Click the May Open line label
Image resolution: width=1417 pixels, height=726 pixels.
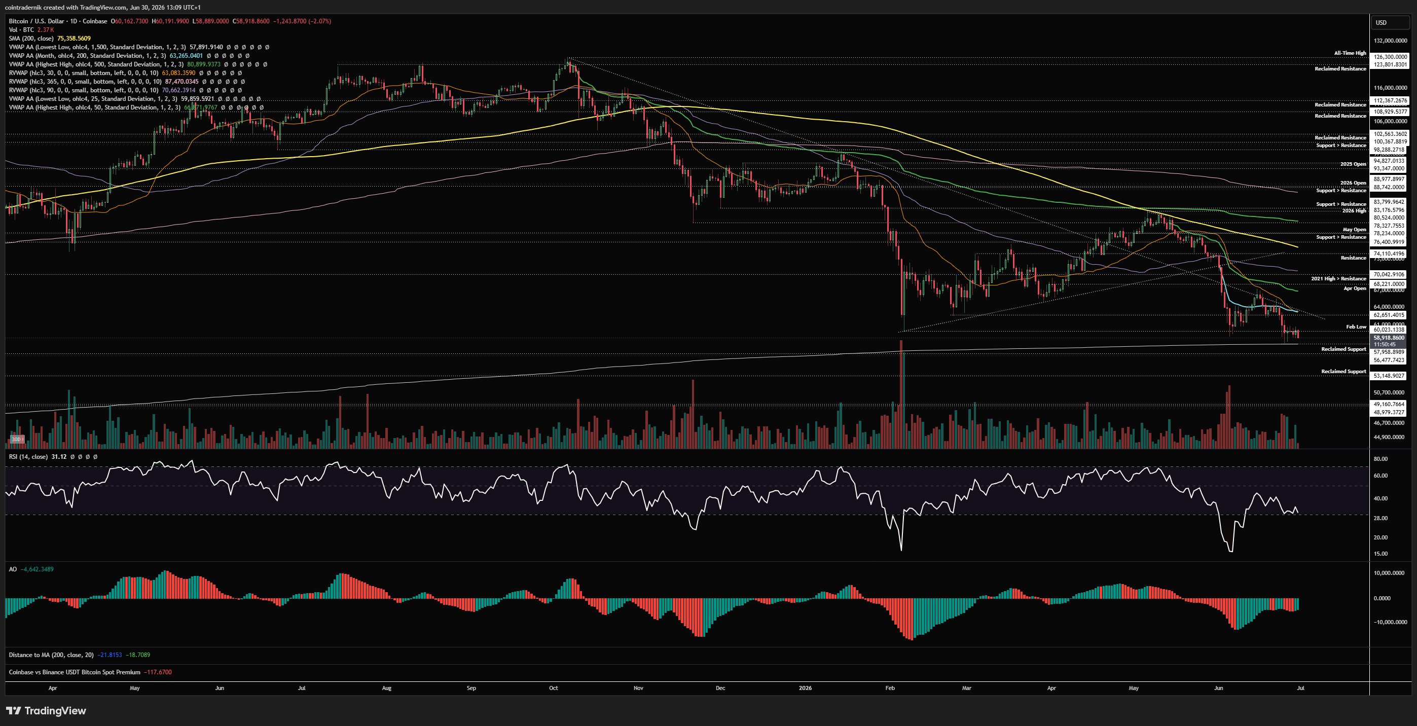click(x=1354, y=229)
